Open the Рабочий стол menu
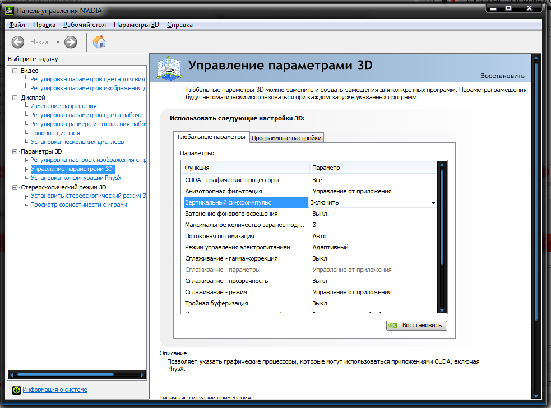Screen dimensions: 551x408 pos(84,25)
